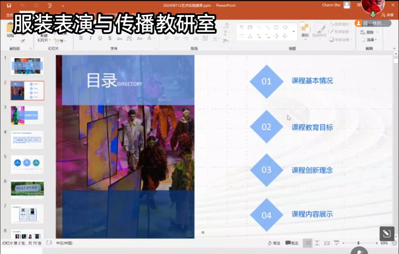This screenshot has width=399, height=254.
Task: Click 中文(中国) language in status bar
Action: point(64,243)
